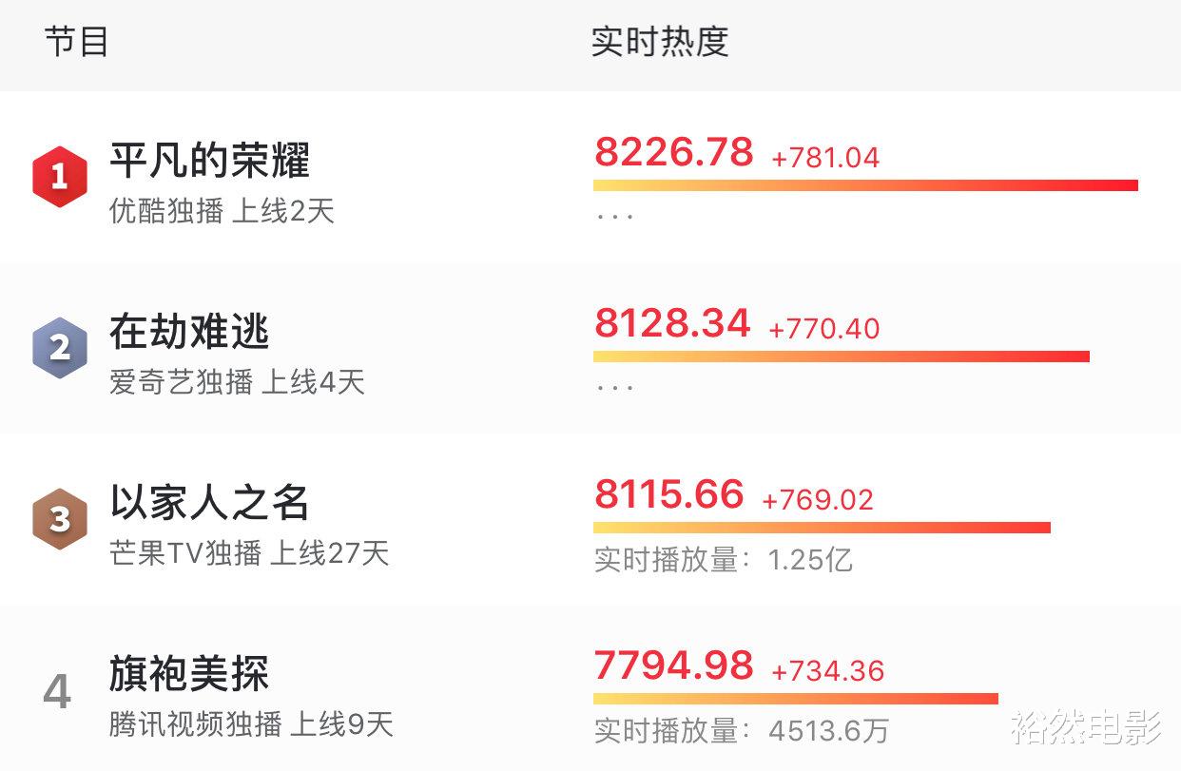The width and height of the screenshot is (1181, 771).
Task: Switch to the 实时热度 column header
Action: pos(662,41)
